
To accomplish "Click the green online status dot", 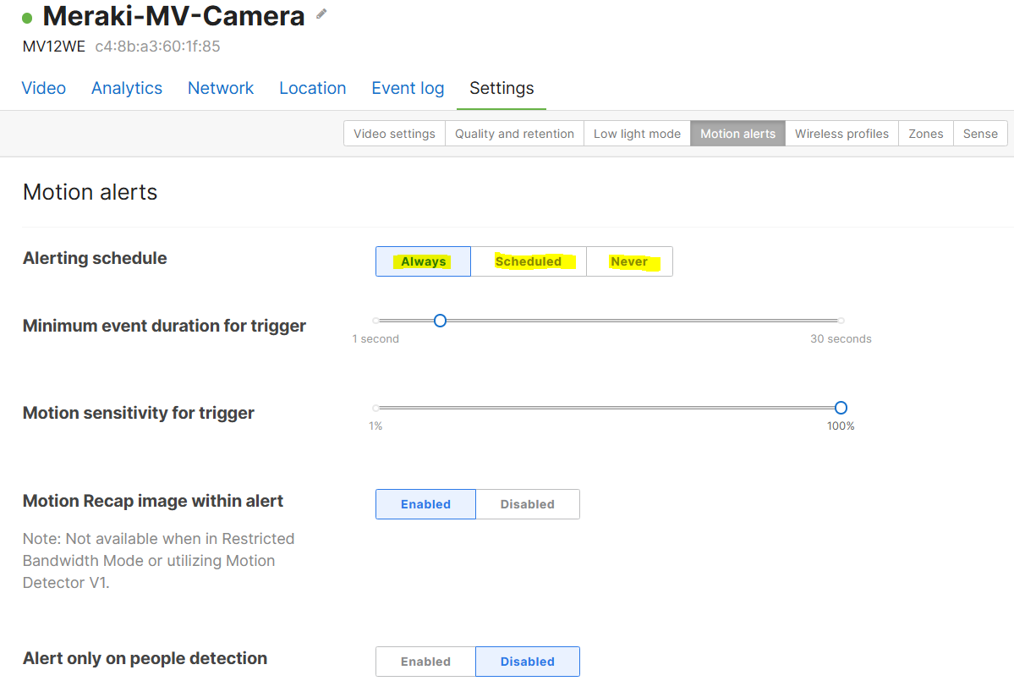I will click(x=27, y=18).
